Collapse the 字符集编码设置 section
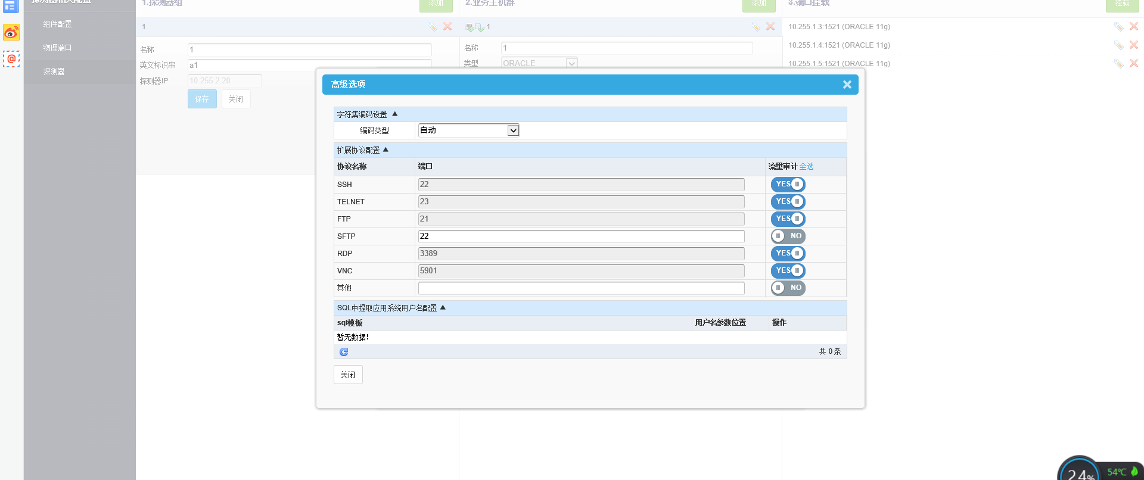 (x=394, y=114)
